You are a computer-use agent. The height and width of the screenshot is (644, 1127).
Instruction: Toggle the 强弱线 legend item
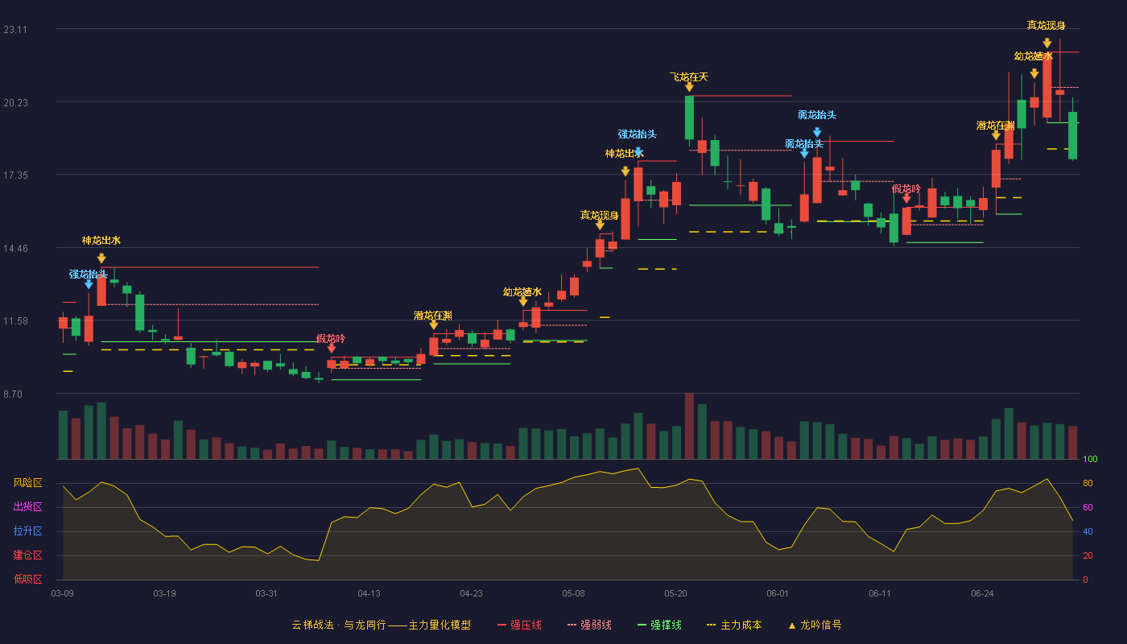(589, 625)
